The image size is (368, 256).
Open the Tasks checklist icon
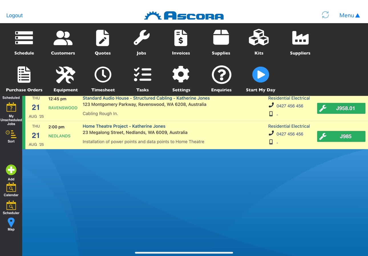click(142, 75)
